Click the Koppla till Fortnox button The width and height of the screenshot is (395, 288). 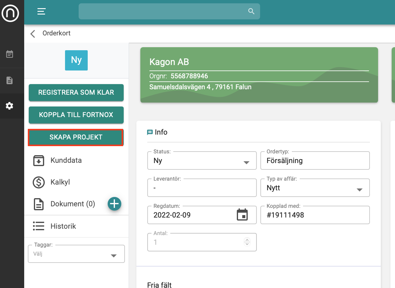76,115
